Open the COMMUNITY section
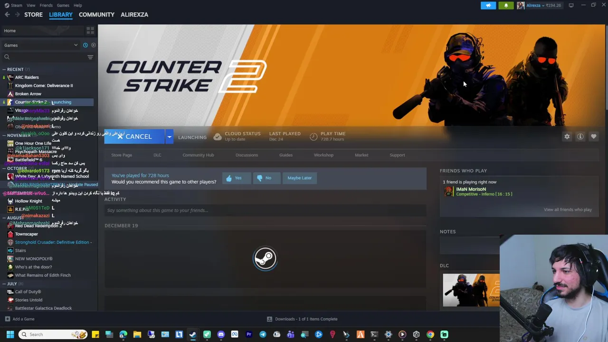This screenshot has width=608, height=342. [96, 15]
